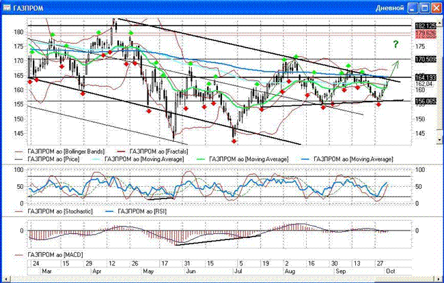
Task: Select the cyan Moving Average legend entry
Action: [137, 159]
